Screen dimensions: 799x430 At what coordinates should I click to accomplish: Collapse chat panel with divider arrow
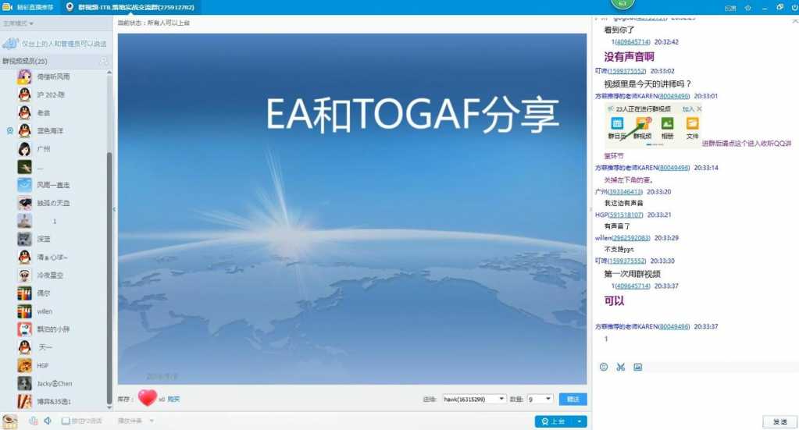pyautogui.click(x=590, y=208)
